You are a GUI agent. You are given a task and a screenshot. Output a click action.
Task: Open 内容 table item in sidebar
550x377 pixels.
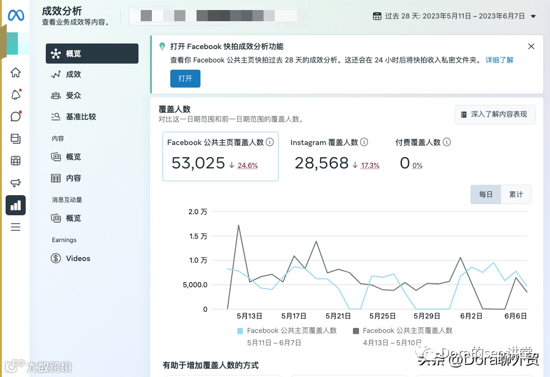point(92,178)
